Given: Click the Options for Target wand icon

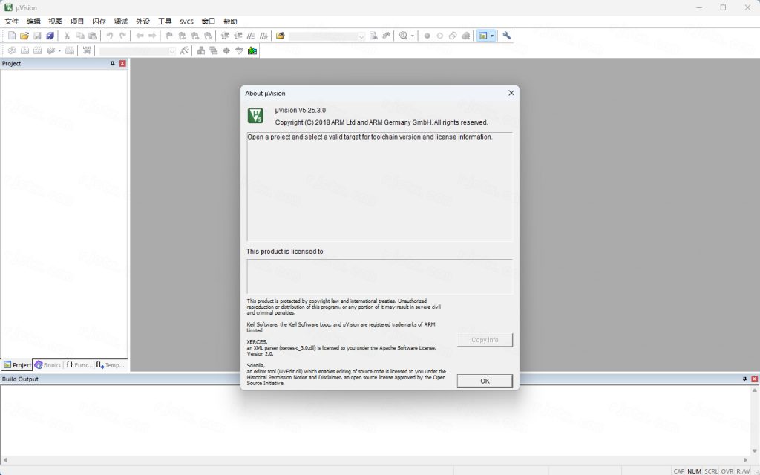Looking at the screenshot, I should click(x=184, y=50).
